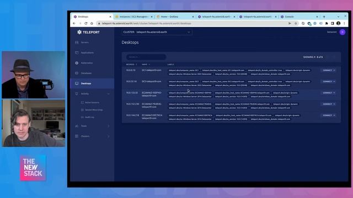Connect to the desktop at 10.0.0.10
353x198 pixels.
pos(329,70)
